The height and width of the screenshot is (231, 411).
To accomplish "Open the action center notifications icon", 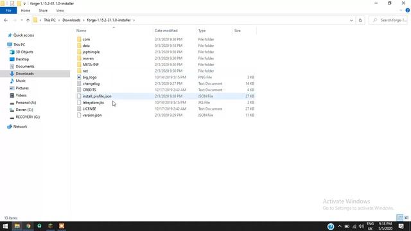I will pos(401,226).
